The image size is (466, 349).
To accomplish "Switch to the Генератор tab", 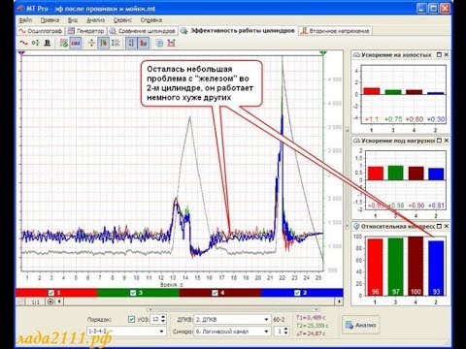I will pyautogui.click(x=85, y=31).
